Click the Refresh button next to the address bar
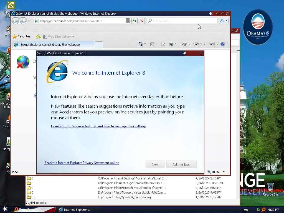The height and width of the screenshot is (213, 284). coord(135,21)
